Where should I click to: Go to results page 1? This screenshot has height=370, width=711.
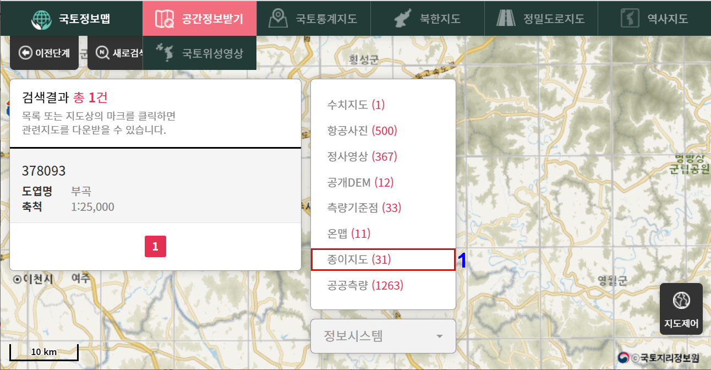(x=155, y=247)
